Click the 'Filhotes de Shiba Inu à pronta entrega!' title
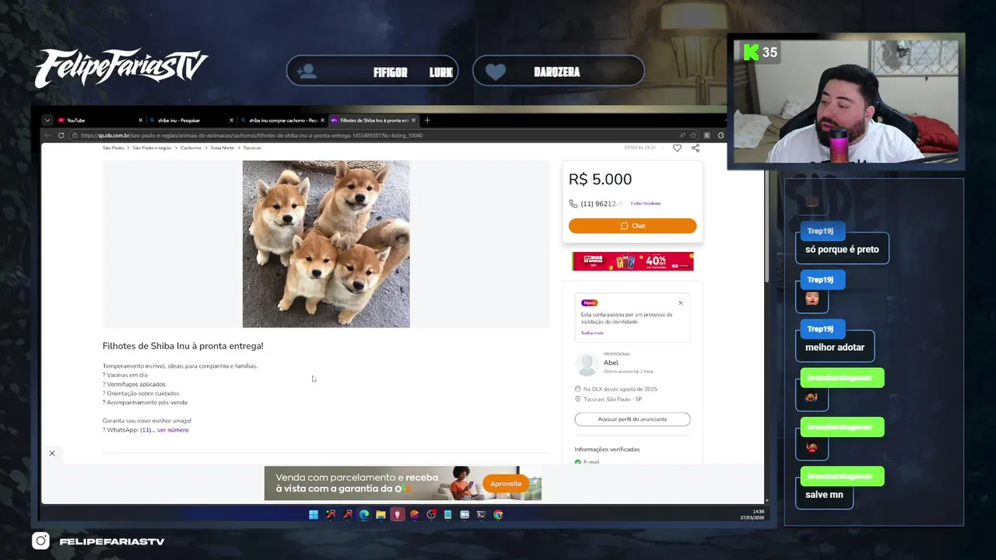The width and height of the screenshot is (996, 560). click(183, 346)
